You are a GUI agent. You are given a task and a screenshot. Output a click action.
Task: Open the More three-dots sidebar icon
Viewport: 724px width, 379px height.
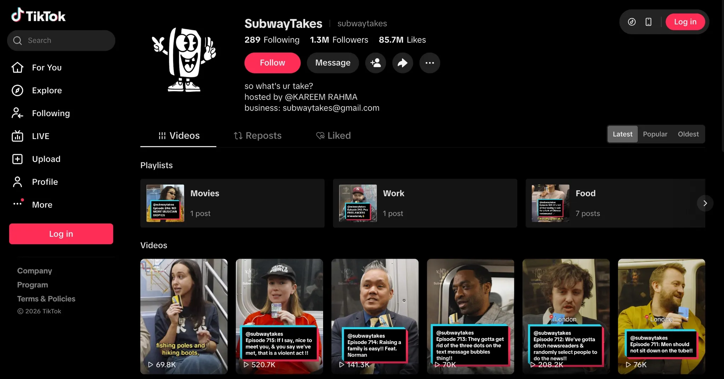coord(17,204)
